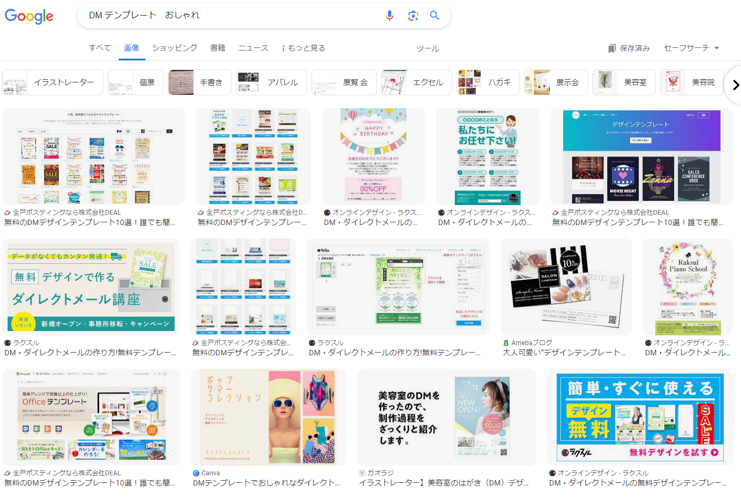Open the 簡単・すぐに使える banner image
Image resolution: width=741 pixels, height=499 pixels.
click(640, 417)
